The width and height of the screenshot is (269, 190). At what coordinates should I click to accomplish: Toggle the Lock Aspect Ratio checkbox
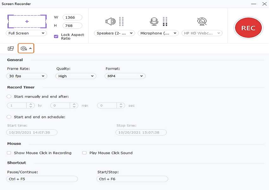pyautogui.click(x=56, y=36)
